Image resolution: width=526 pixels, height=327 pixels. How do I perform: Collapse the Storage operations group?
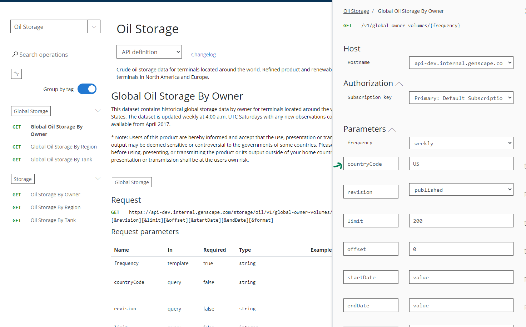click(x=98, y=178)
